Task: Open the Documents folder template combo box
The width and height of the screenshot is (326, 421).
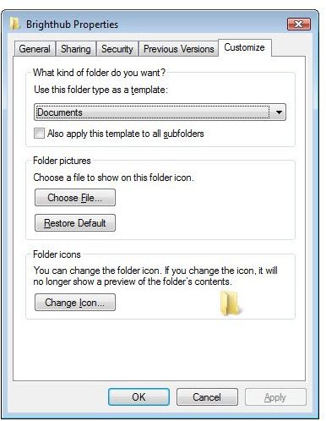Action: click(x=160, y=112)
